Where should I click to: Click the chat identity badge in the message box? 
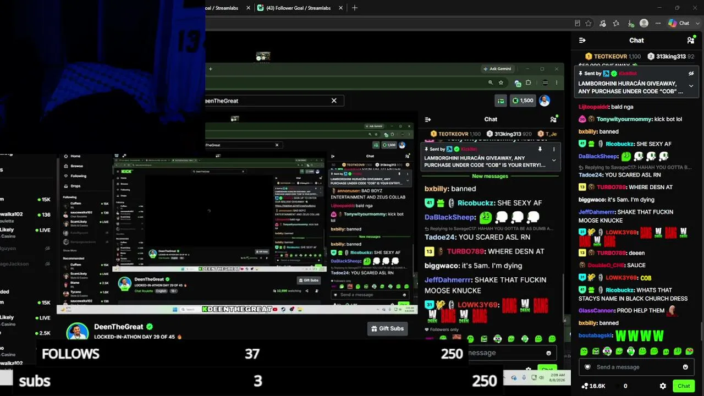588,367
